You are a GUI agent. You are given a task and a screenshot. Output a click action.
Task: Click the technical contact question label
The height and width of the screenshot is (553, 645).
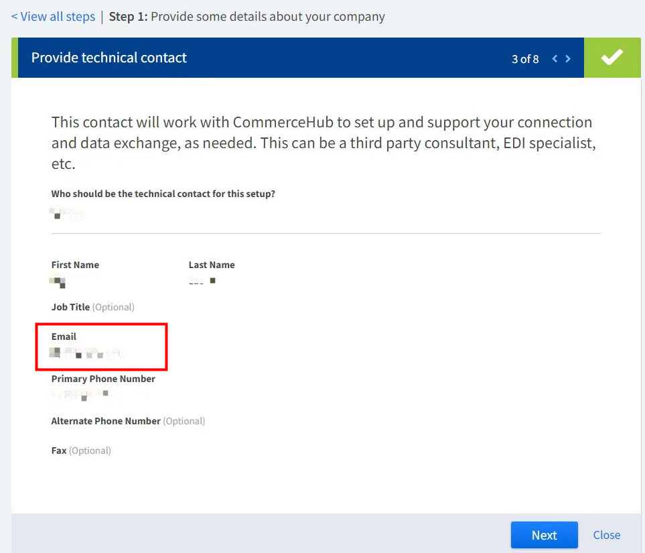[163, 194]
